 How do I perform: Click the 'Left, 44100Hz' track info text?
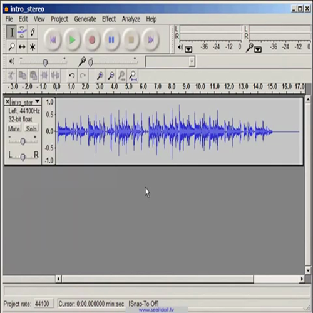[24, 111]
